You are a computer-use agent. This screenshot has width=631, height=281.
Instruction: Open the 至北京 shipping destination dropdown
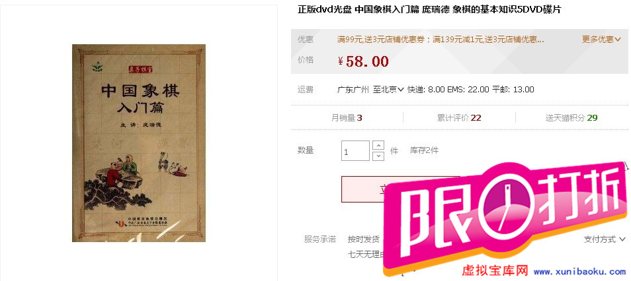388,89
